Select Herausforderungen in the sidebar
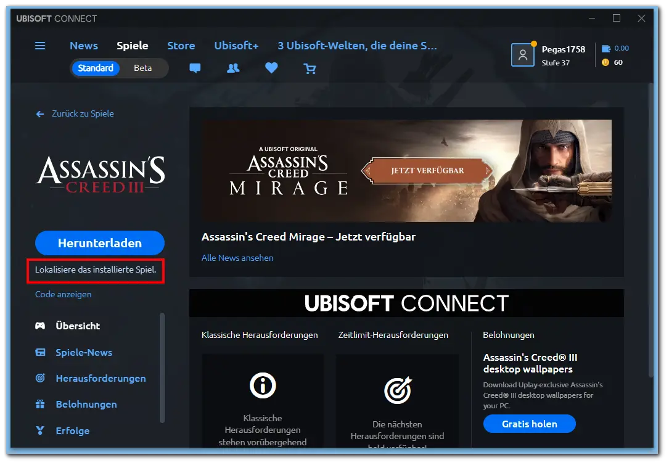Viewport: 669px width, 465px height. (x=101, y=379)
